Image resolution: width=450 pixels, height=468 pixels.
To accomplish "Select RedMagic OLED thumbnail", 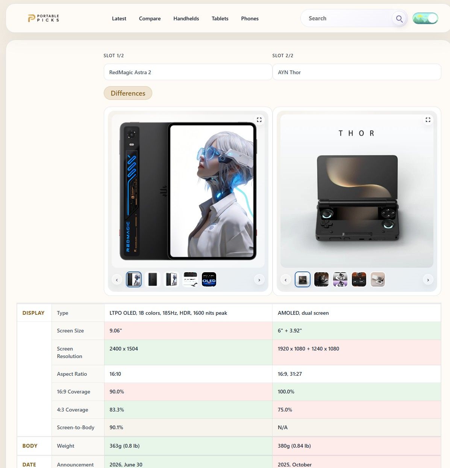I will 209,279.
